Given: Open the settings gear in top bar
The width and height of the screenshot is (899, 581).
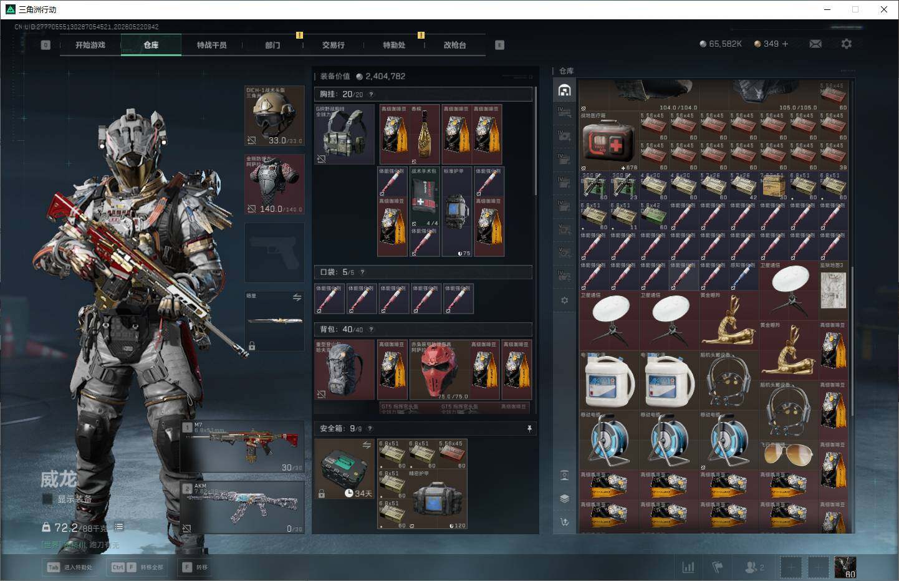Looking at the screenshot, I should (x=846, y=44).
